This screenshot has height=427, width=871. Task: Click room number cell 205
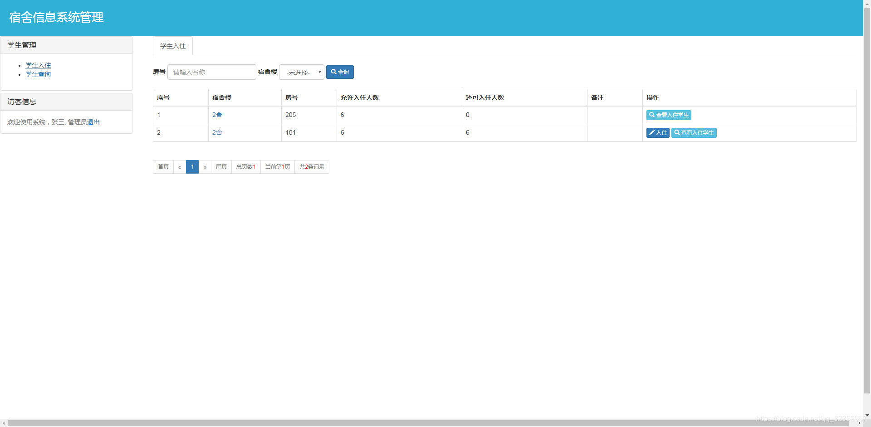click(x=309, y=115)
